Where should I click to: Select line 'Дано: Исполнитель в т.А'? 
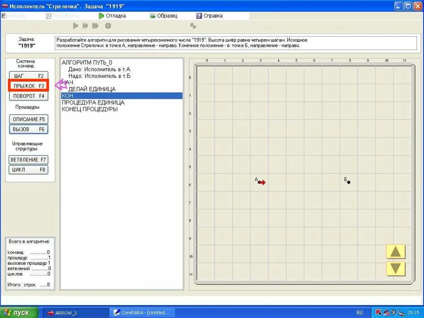pos(99,69)
